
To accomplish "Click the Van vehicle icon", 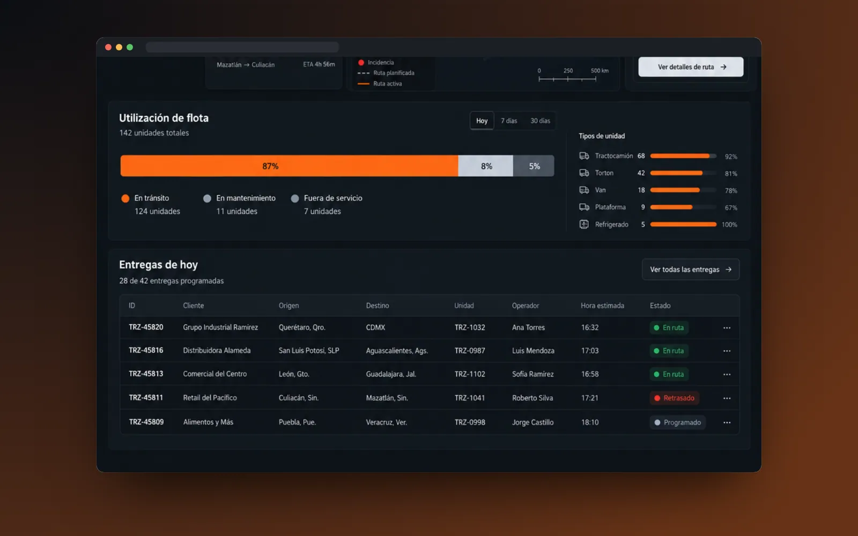I will [584, 190].
